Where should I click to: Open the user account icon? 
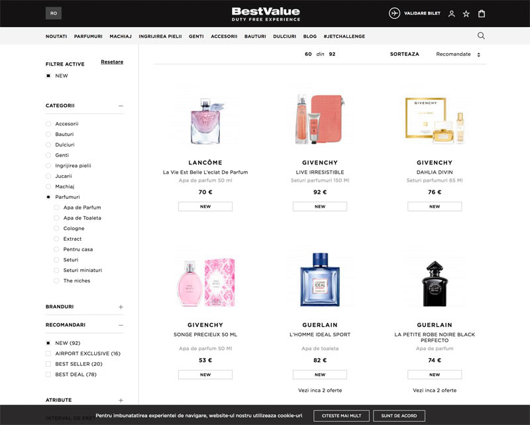[451, 13]
